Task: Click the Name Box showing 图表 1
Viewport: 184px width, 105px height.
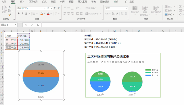Action: point(9,25)
